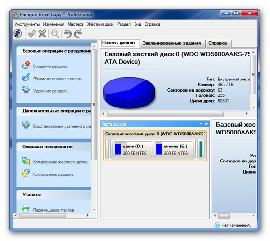Click the Нет изменений status text

pos(236,225)
